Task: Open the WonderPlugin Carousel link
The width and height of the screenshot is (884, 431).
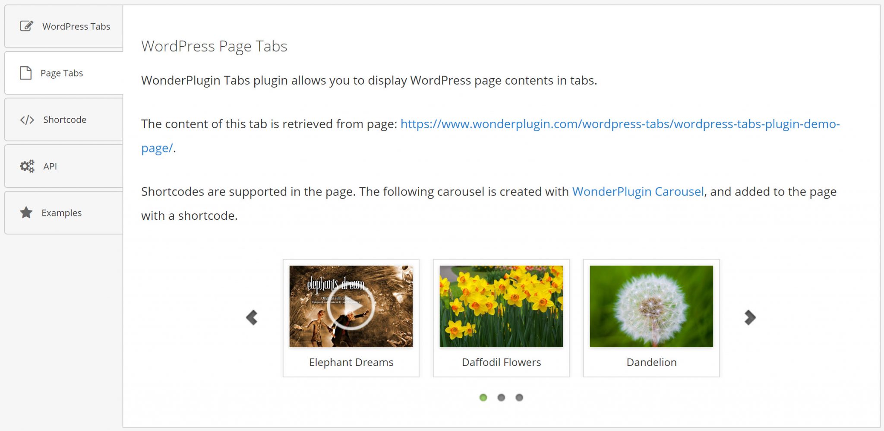Action: (x=638, y=191)
